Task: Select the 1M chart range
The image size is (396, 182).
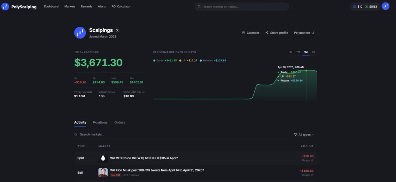Action: pyautogui.click(x=306, y=52)
